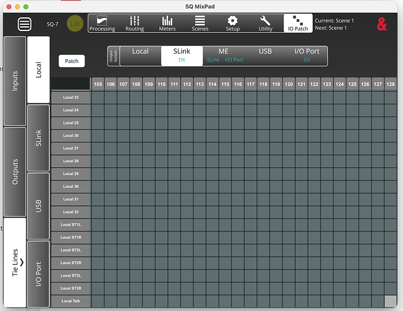Patch Local Talk to socket 127 cell
The image size is (403, 311).
coord(378,301)
